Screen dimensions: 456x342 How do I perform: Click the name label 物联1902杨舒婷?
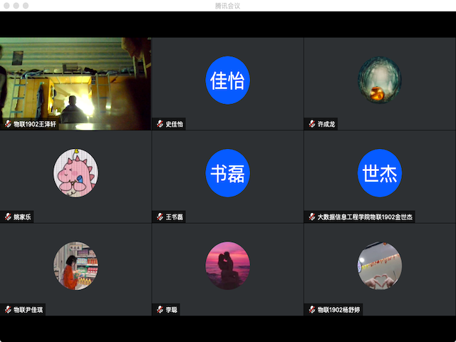point(339,310)
